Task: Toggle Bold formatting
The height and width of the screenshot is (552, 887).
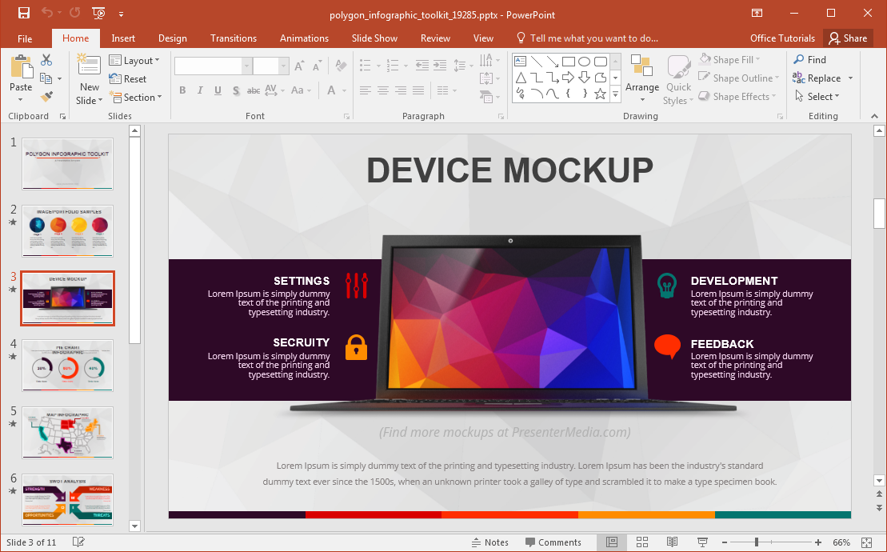Action: click(x=182, y=90)
